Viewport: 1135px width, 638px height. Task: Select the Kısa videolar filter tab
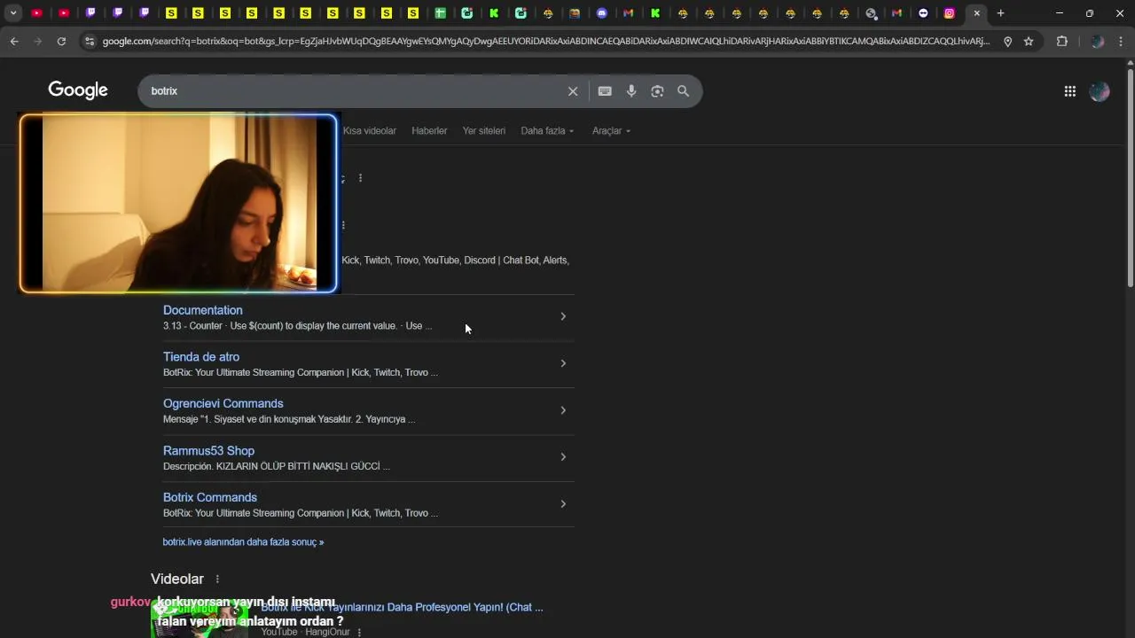(x=370, y=131)
